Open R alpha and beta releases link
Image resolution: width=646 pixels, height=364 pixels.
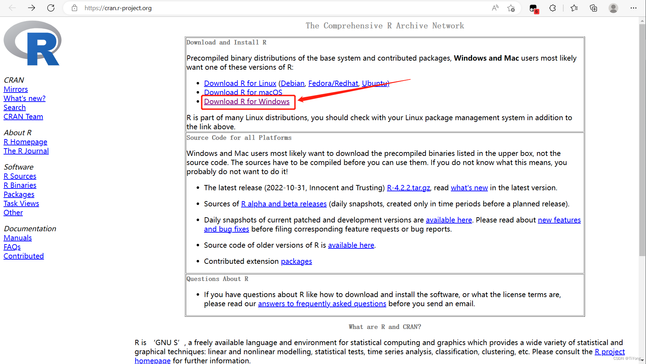click(284, 204)
